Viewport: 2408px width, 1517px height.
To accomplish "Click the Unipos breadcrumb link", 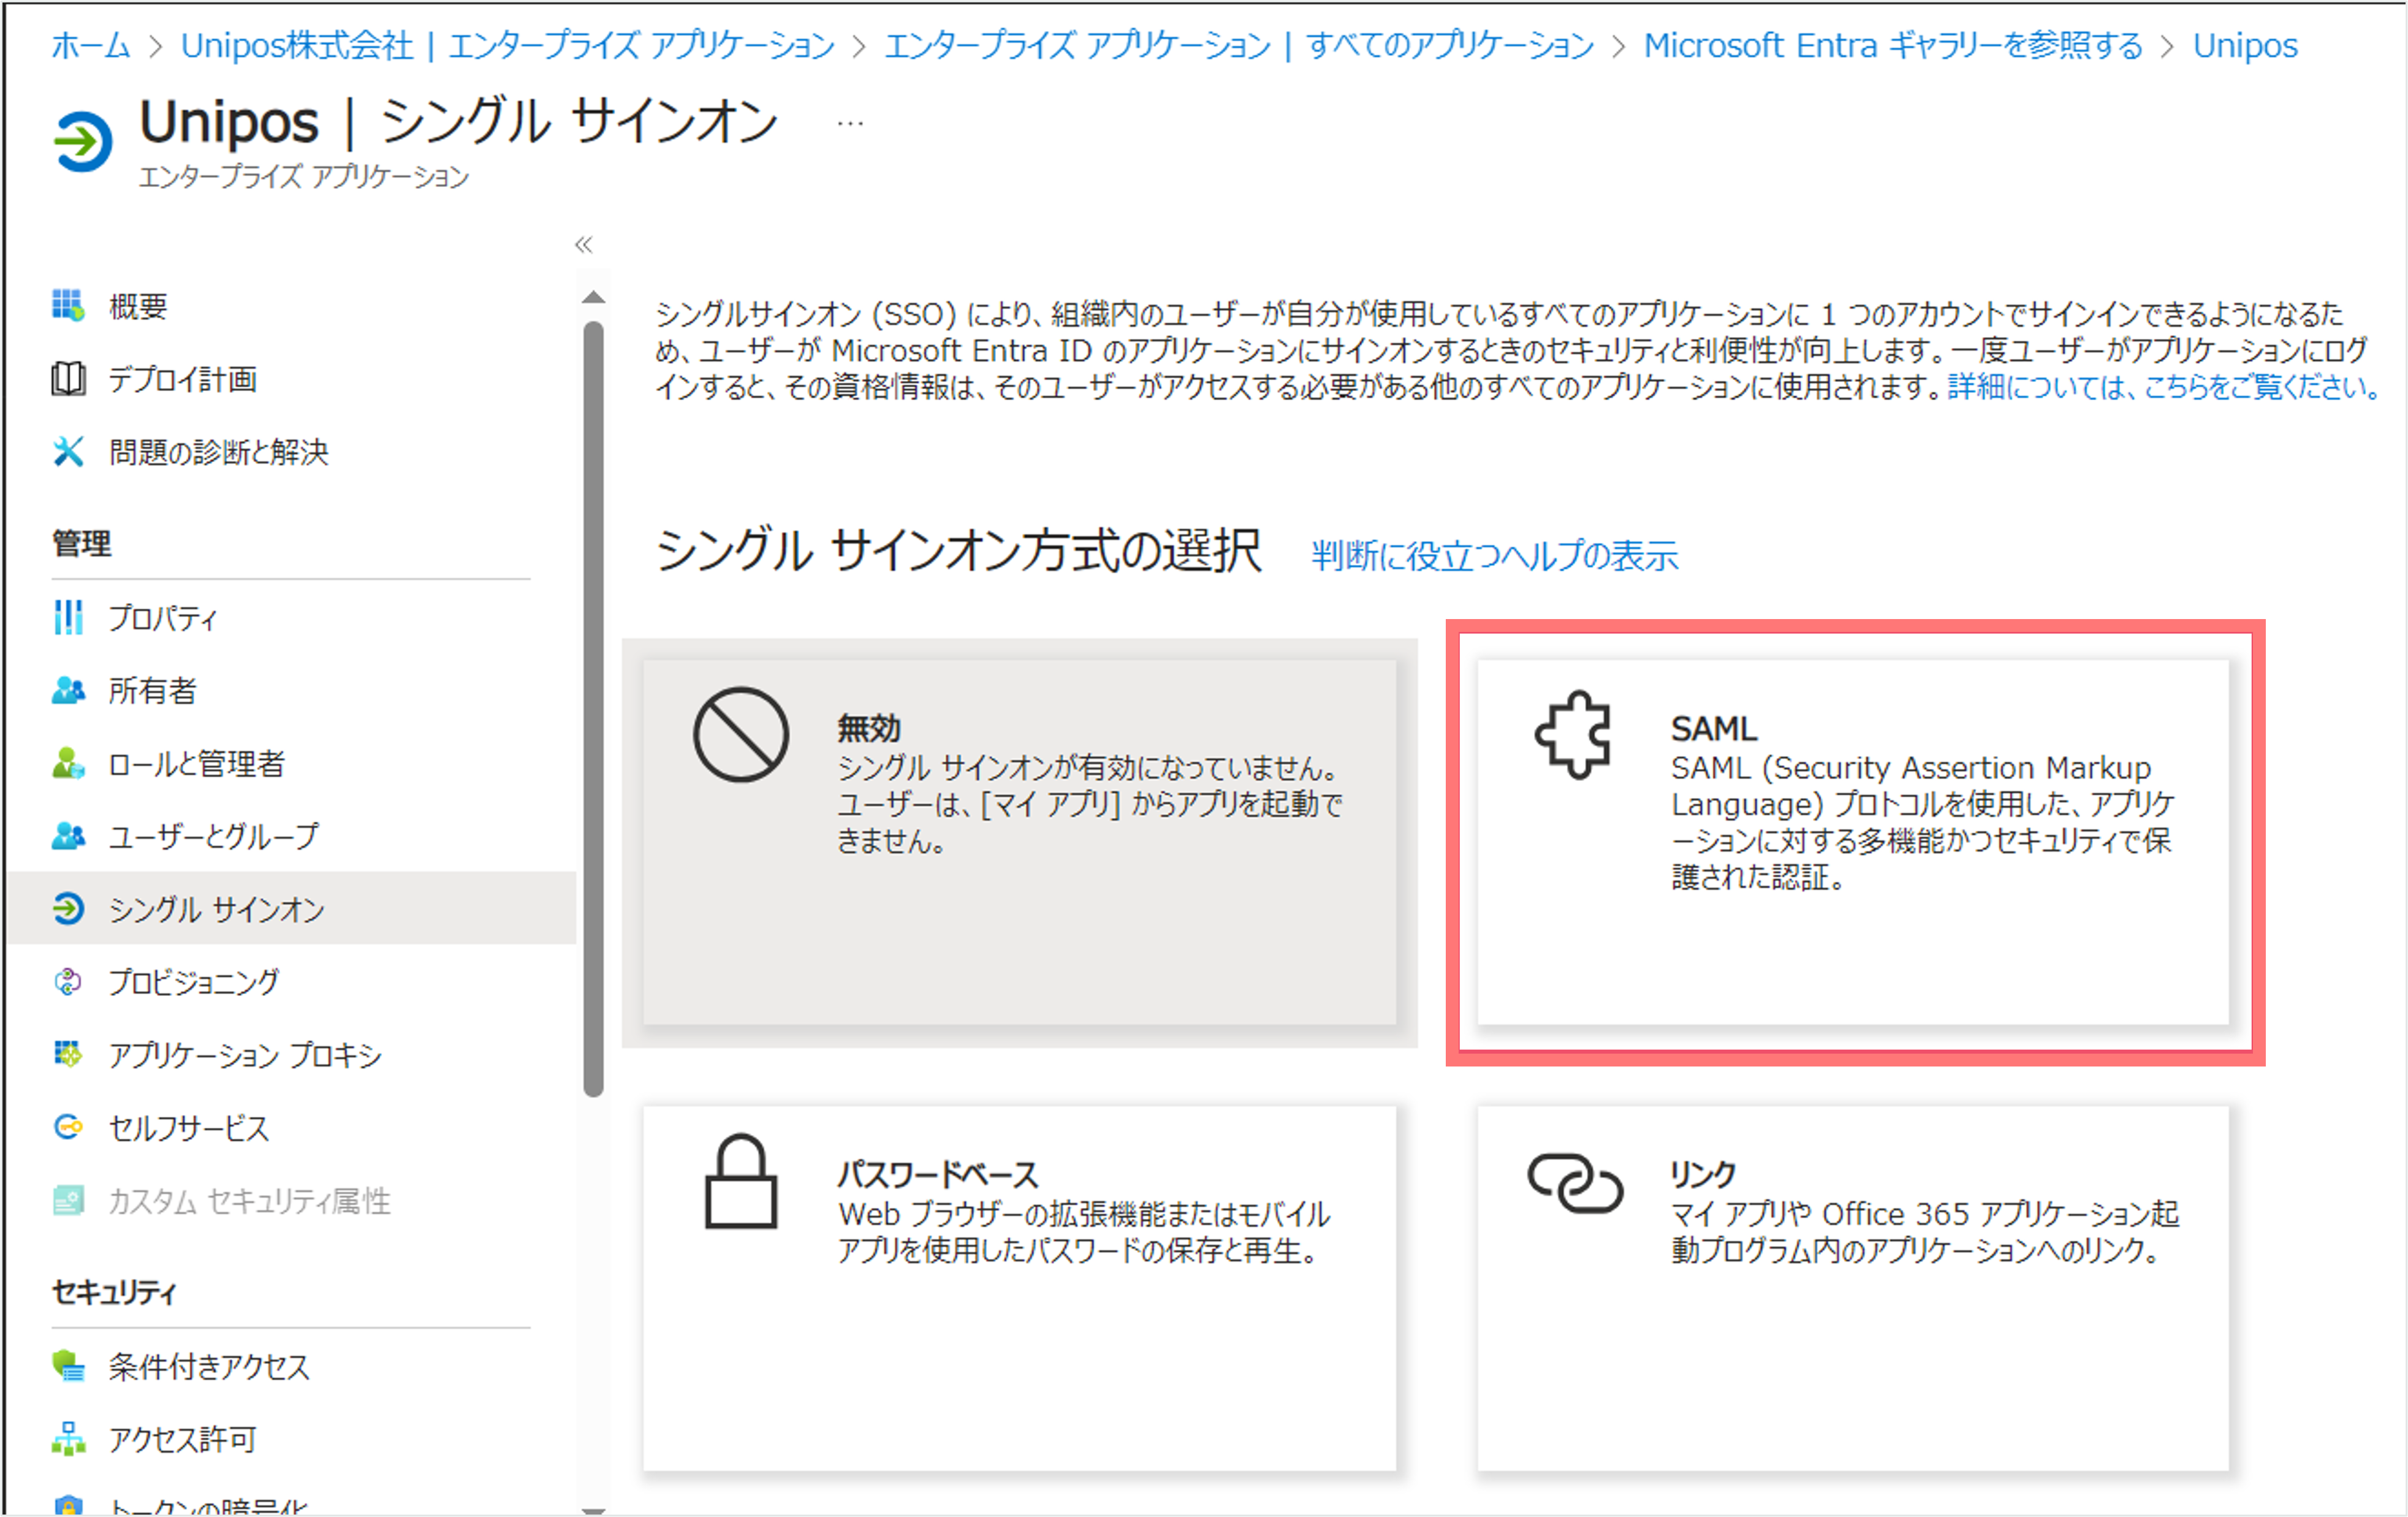I will [2245, 45].
